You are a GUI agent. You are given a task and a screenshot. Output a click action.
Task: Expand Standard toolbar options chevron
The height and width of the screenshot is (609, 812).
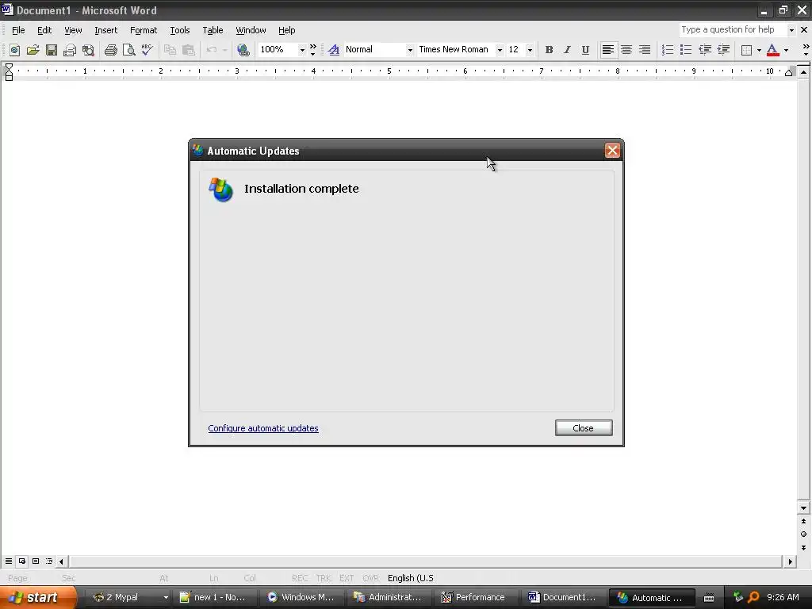pyautogui.click(x=312, y=50)
